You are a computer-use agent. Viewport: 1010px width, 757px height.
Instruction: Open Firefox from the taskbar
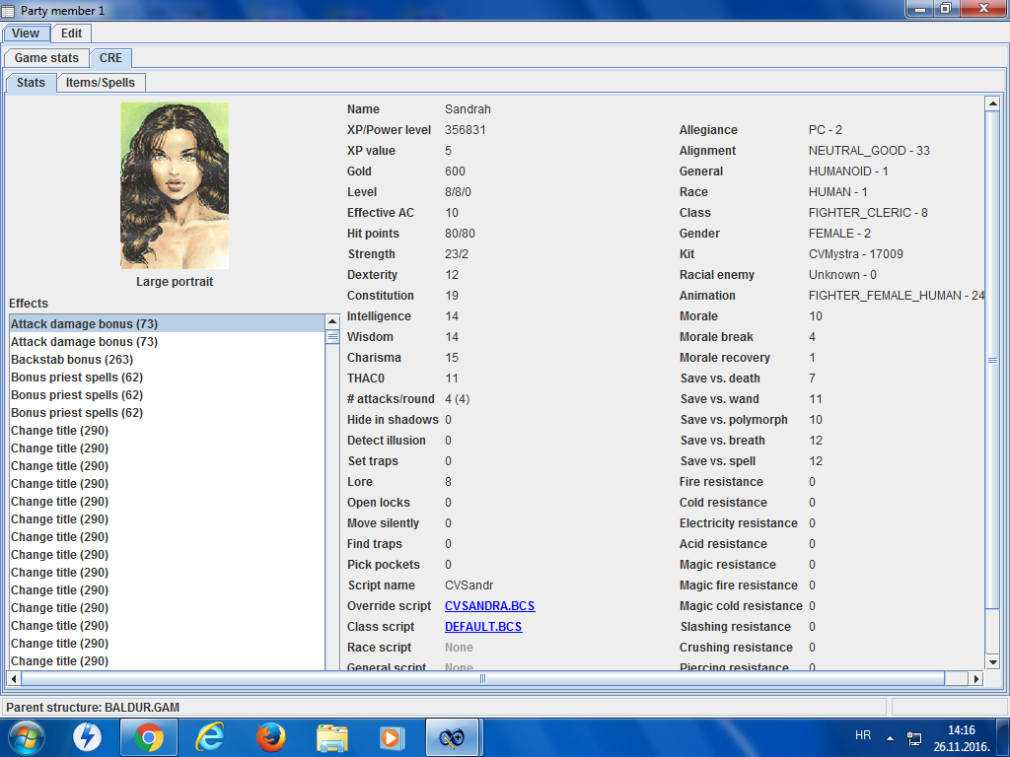(x=270, y=737)
